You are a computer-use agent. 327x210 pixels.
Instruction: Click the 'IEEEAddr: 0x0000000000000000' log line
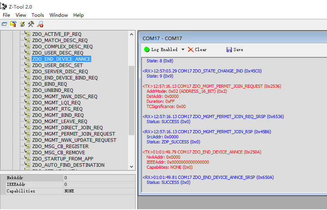(x=178, y=162)
